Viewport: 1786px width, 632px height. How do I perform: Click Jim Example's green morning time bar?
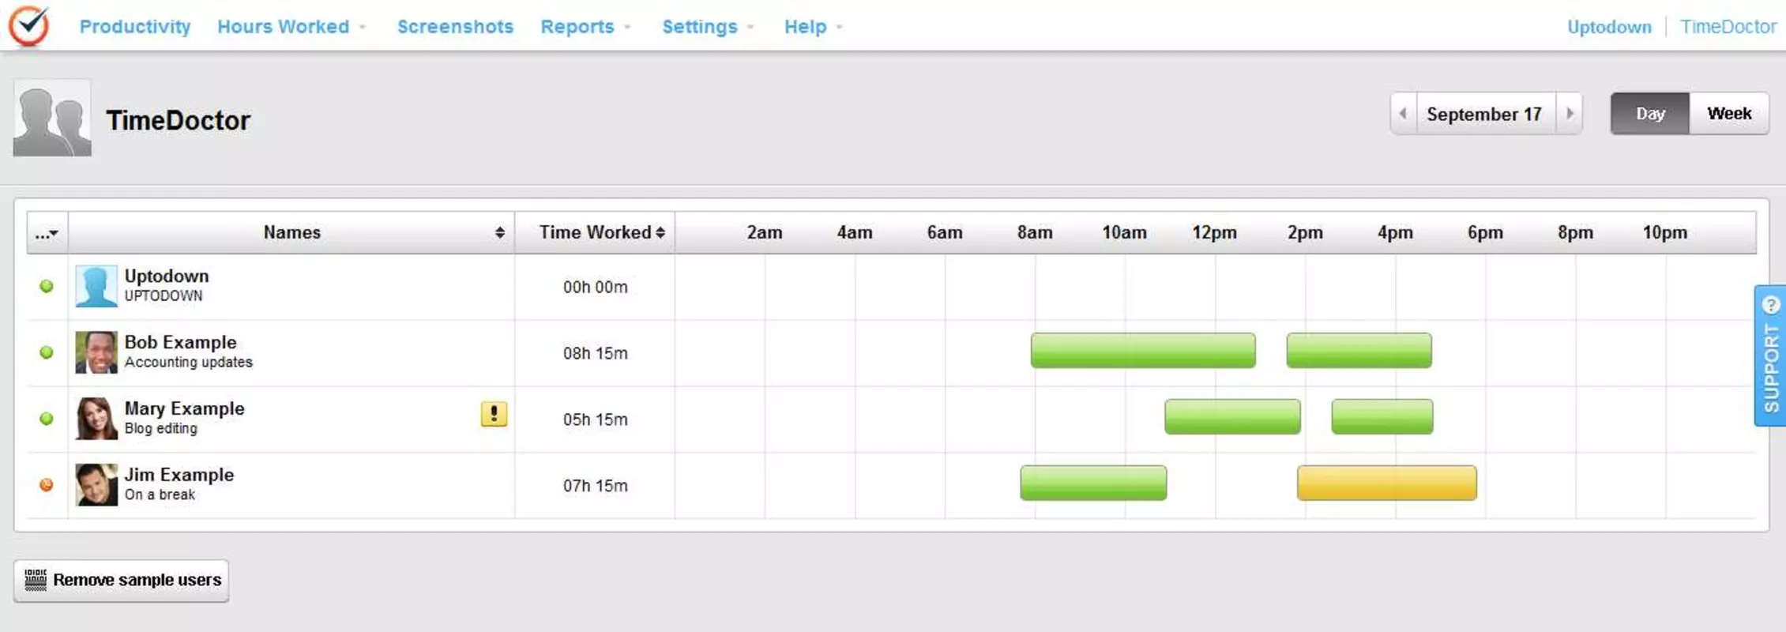click(1093, 483)
